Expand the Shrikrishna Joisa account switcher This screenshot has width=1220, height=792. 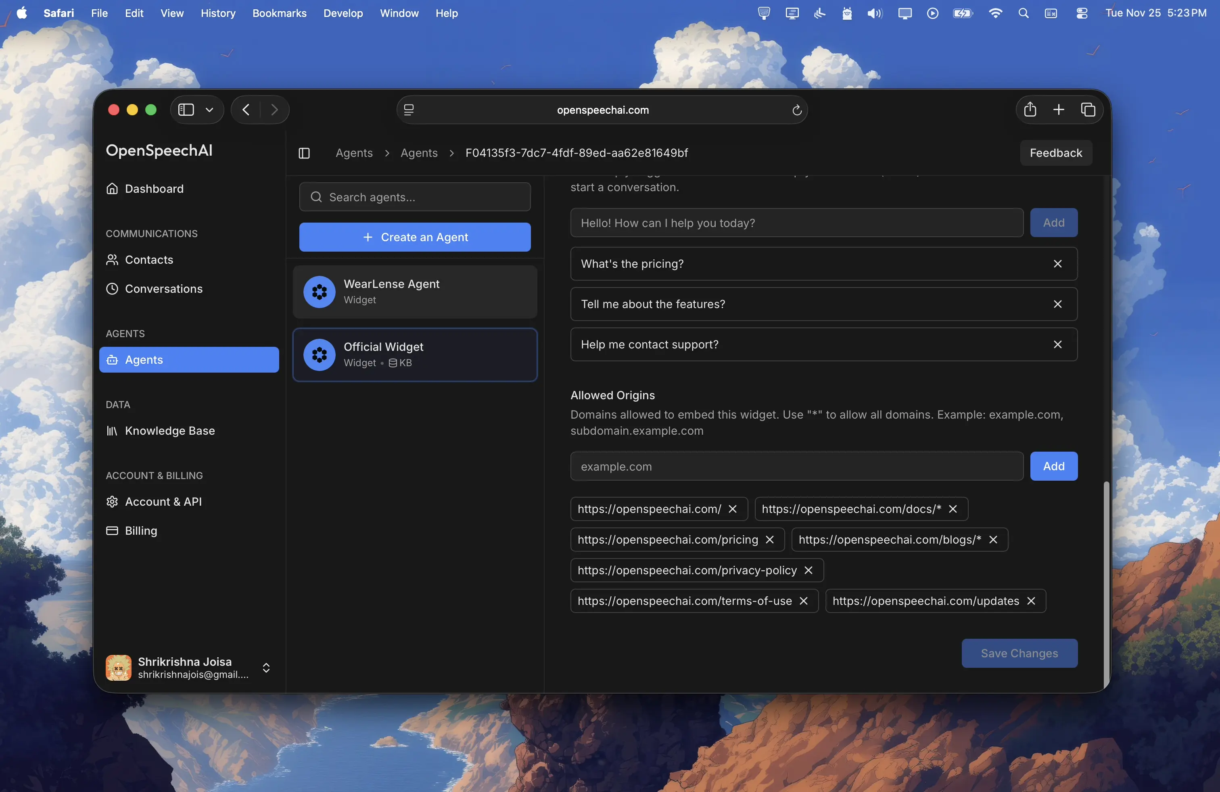tap(266, 667)
